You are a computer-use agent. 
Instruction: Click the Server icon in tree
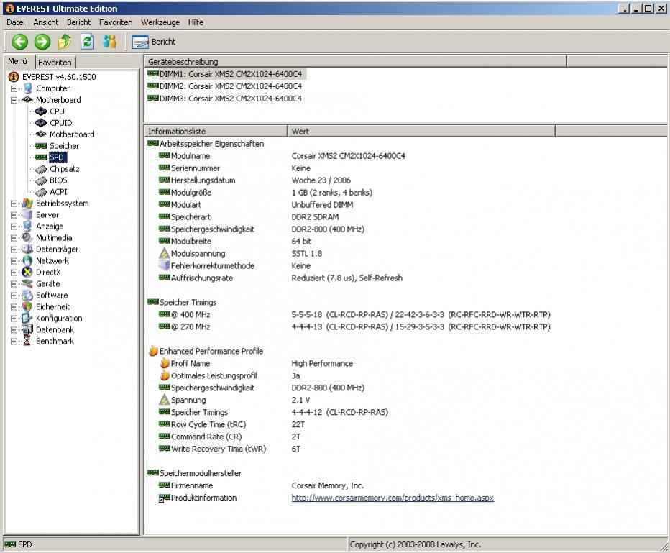(x=27, y=215)
